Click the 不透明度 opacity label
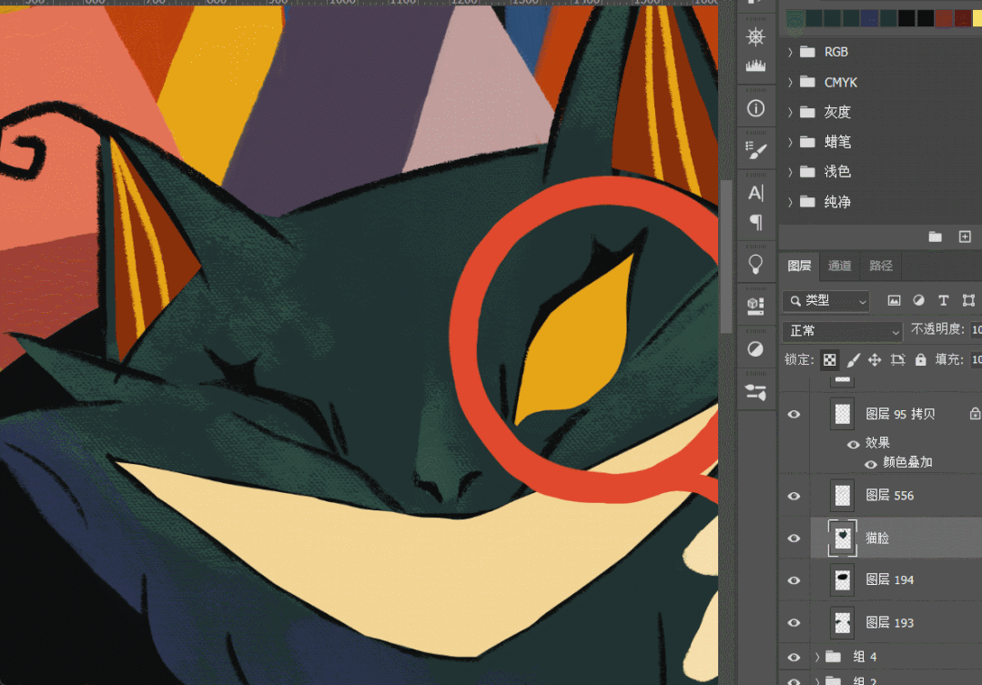The width and height of the screenshot is (982, 685). [x=936, y=329]
